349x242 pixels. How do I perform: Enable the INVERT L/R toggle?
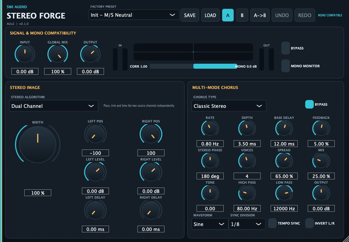click(309, 223)
